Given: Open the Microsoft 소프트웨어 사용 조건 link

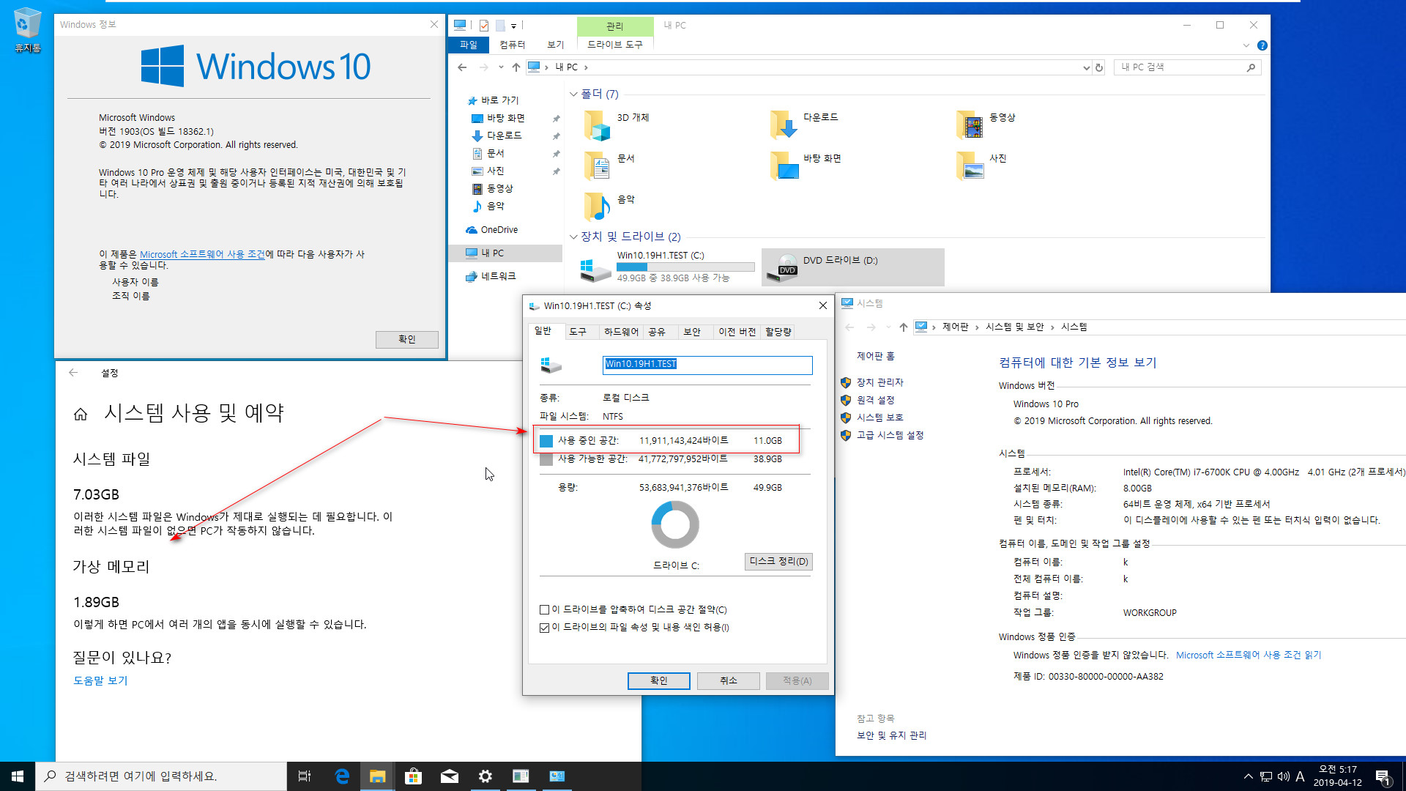Looking at the screenshot, I should tap(202, 255).
